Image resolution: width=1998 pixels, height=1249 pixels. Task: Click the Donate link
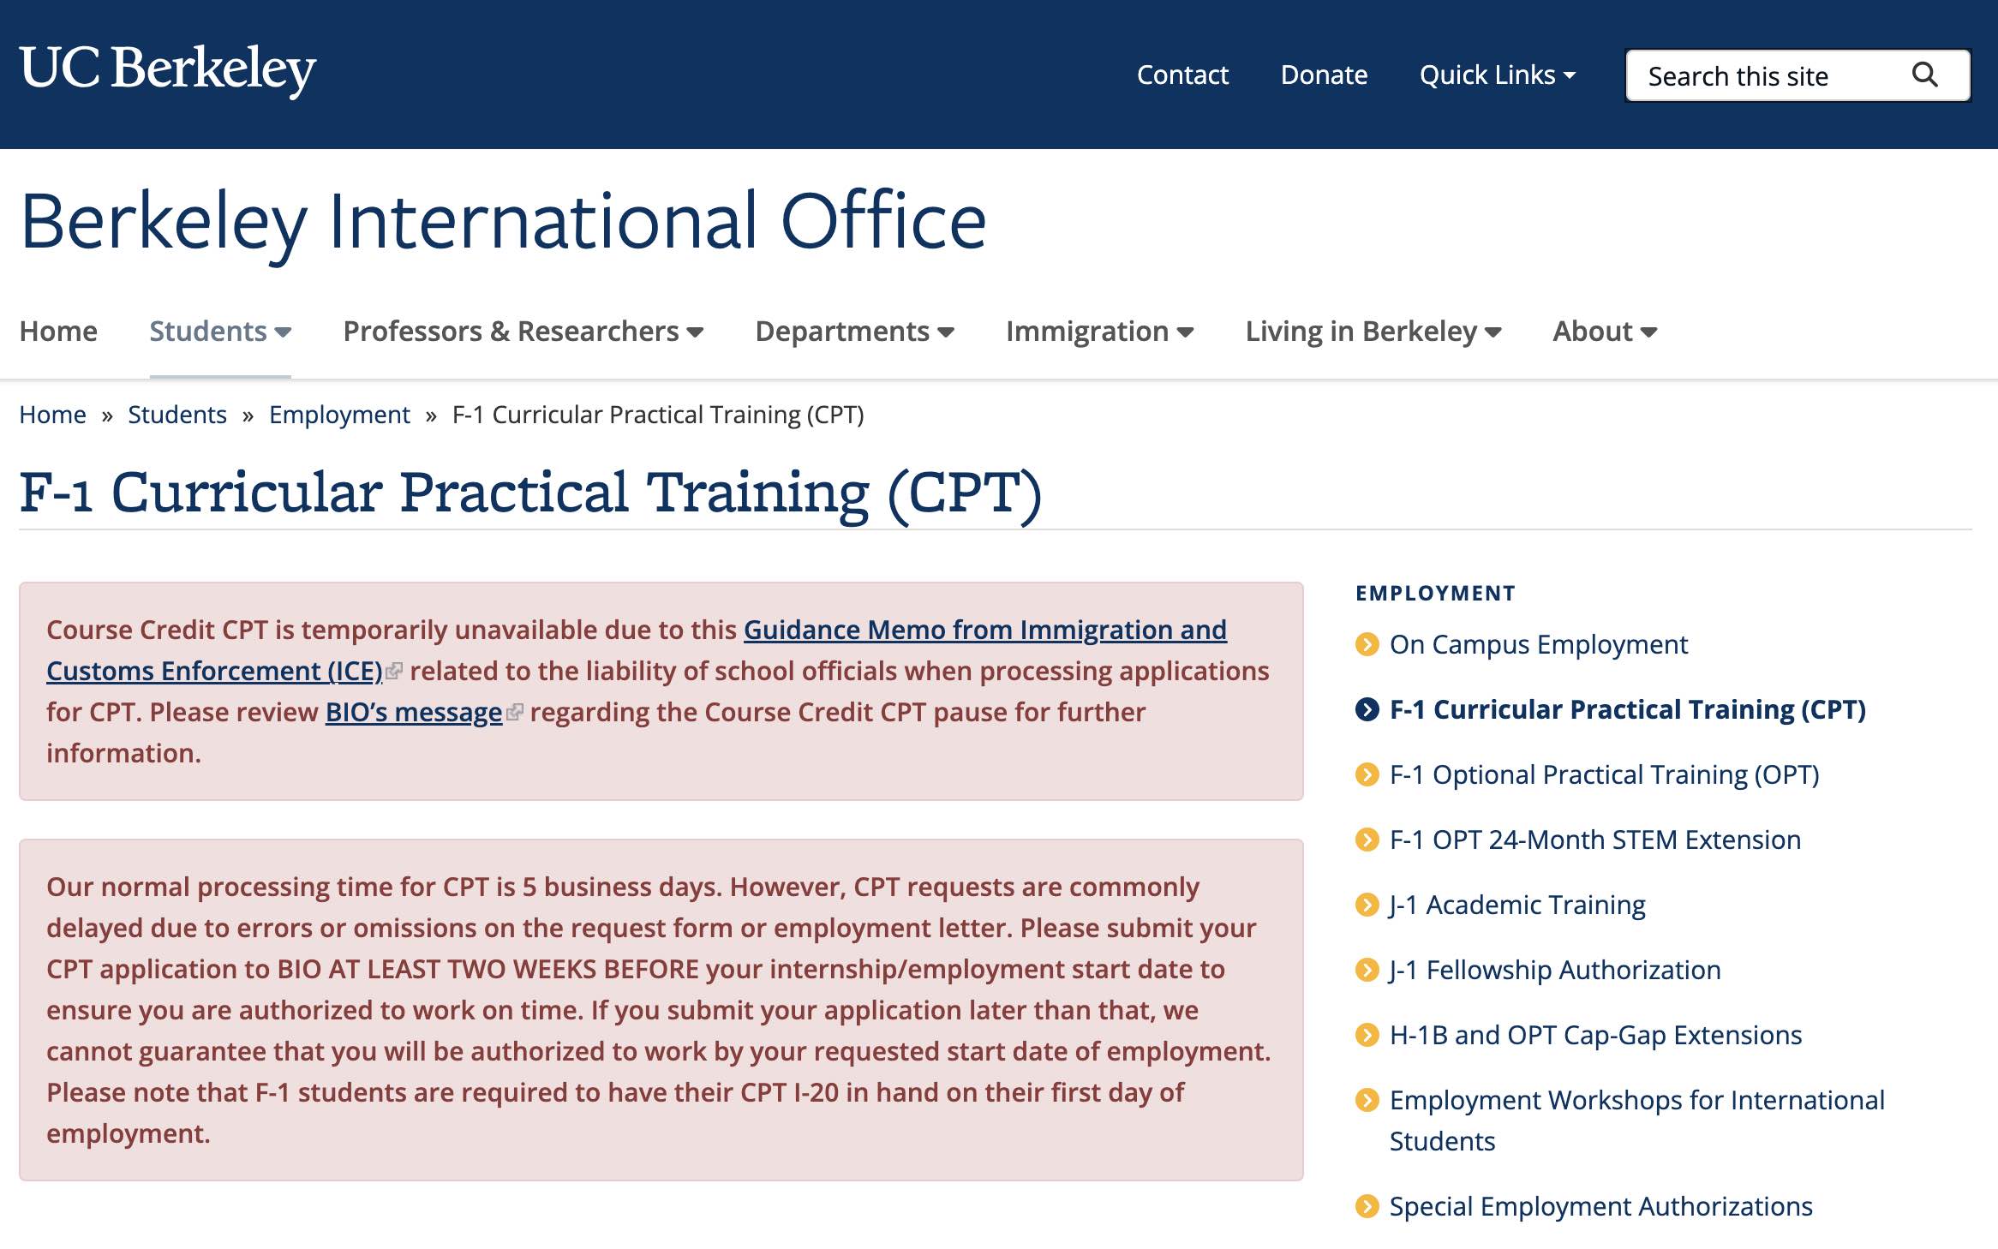(1324, 75)
